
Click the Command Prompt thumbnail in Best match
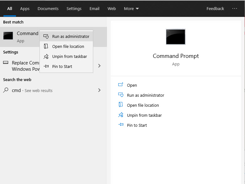8,36
